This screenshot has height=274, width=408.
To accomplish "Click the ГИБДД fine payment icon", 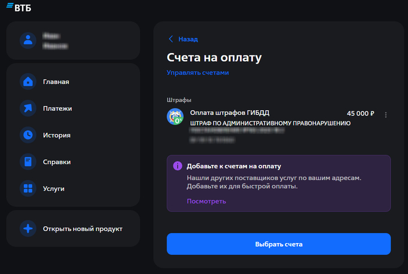I will click(175, 117).
